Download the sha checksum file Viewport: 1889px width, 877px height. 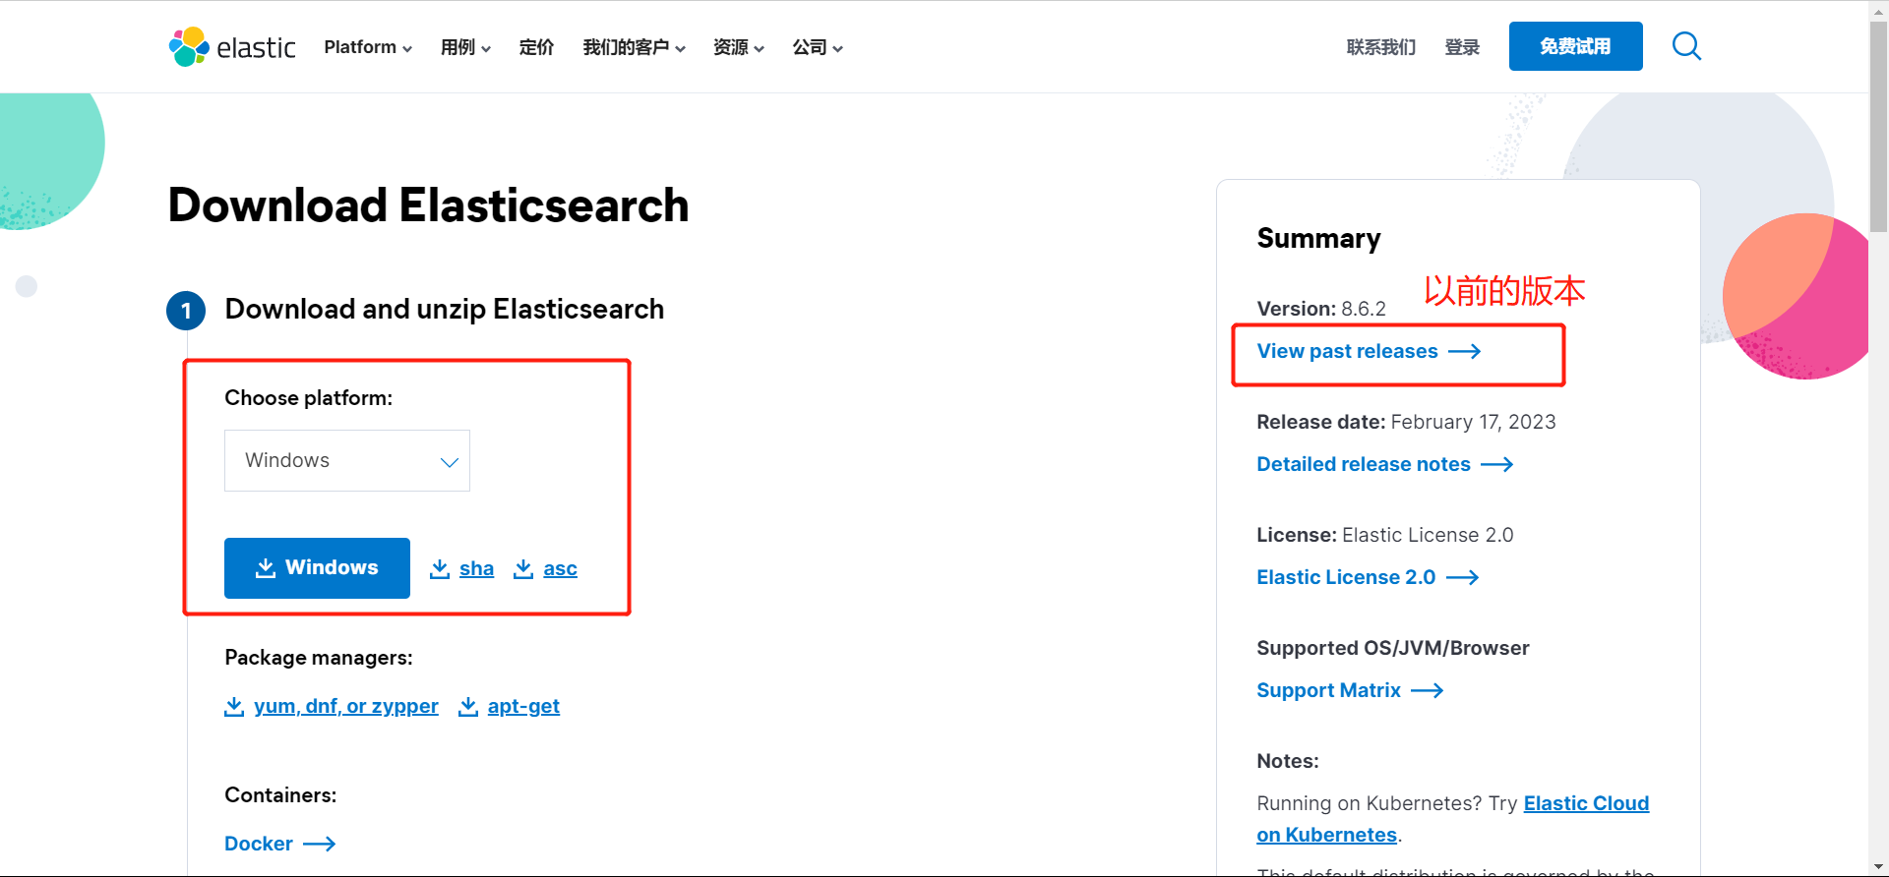(x=462, y=568)
